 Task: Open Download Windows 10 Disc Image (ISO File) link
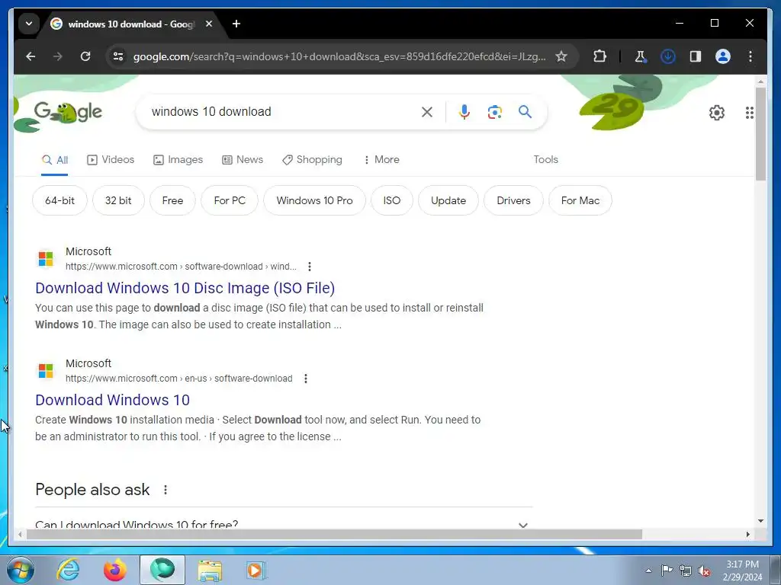coord(185,288)
